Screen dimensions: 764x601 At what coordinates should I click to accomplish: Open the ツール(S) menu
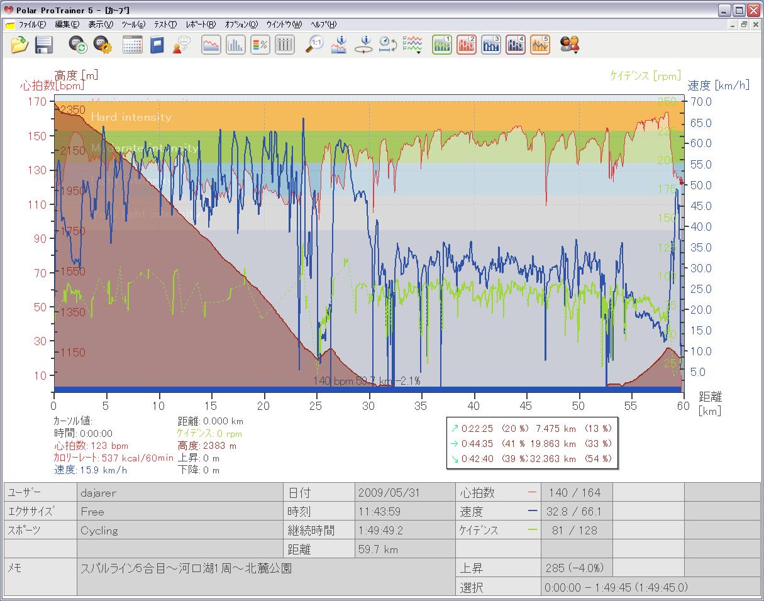tap(133, 25)
